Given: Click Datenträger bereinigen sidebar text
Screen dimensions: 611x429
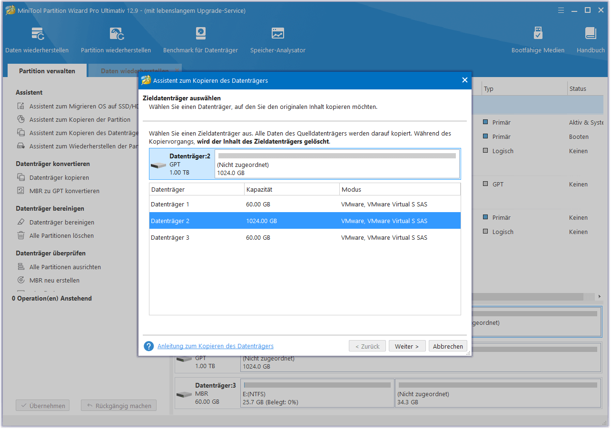Looking at the screenshot, I should click(x=62, y=222).
